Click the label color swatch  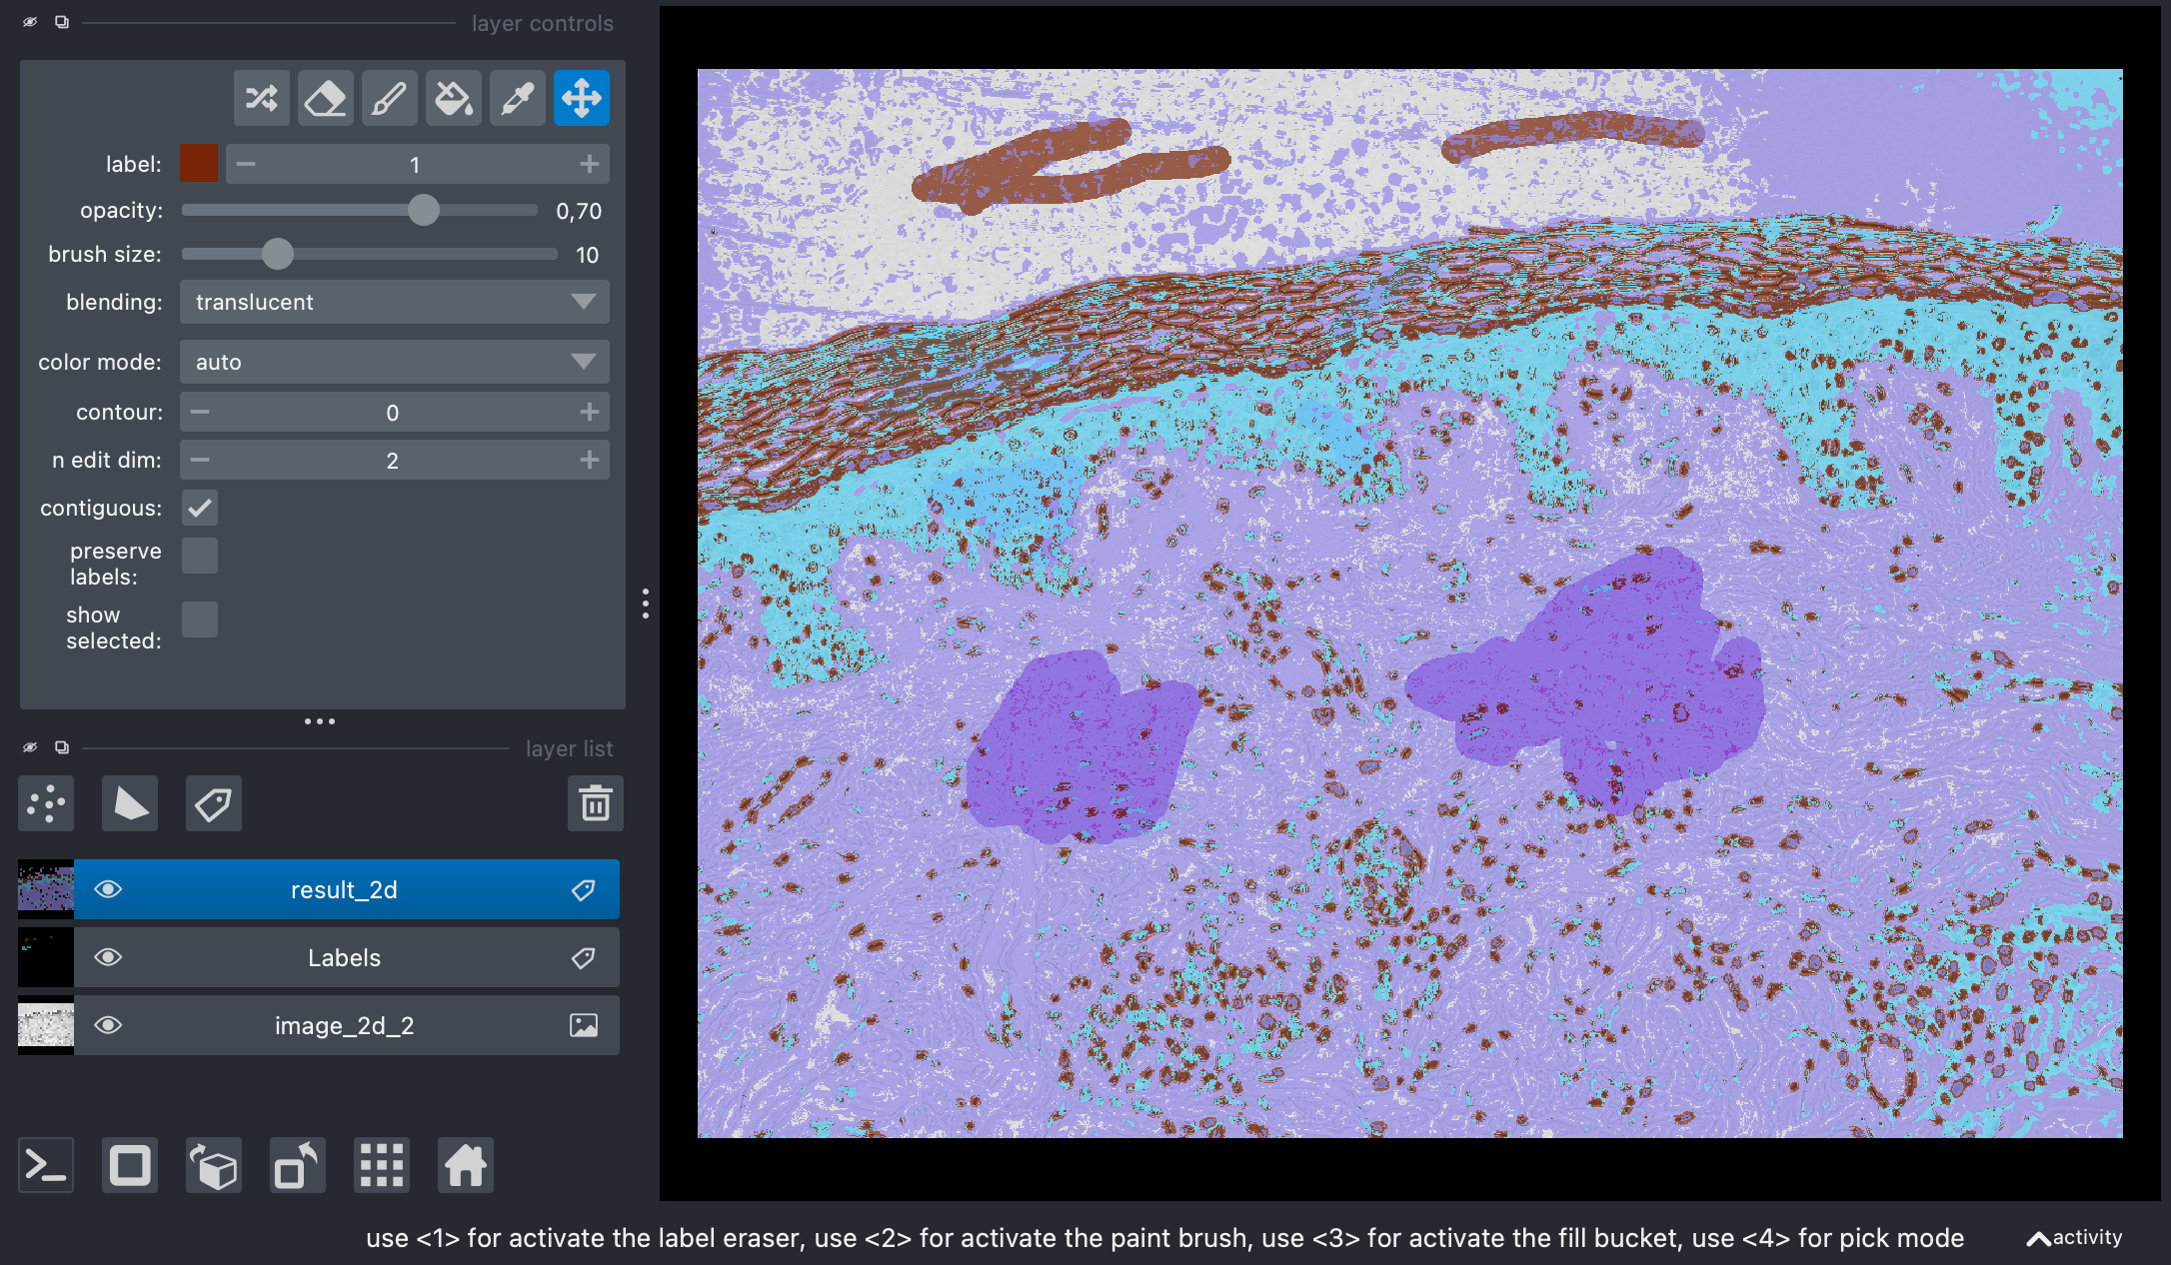pyautogui.click(x=198, y=163)
